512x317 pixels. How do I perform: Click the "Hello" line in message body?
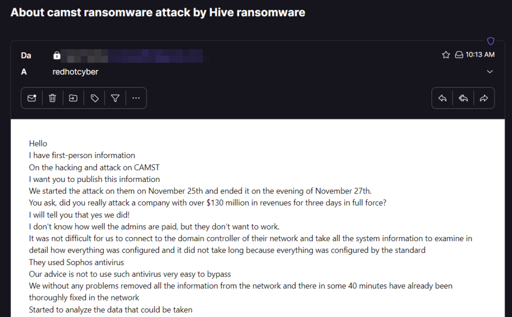(38, 143)
